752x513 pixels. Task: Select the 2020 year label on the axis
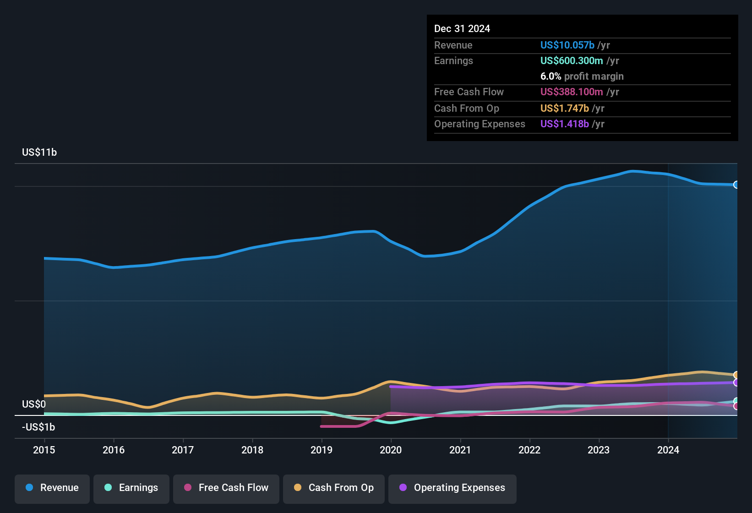coord(391,450)
